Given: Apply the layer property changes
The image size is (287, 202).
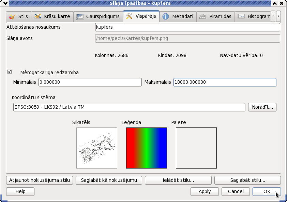Looking at the screenshot, I should tap(205, 191).
